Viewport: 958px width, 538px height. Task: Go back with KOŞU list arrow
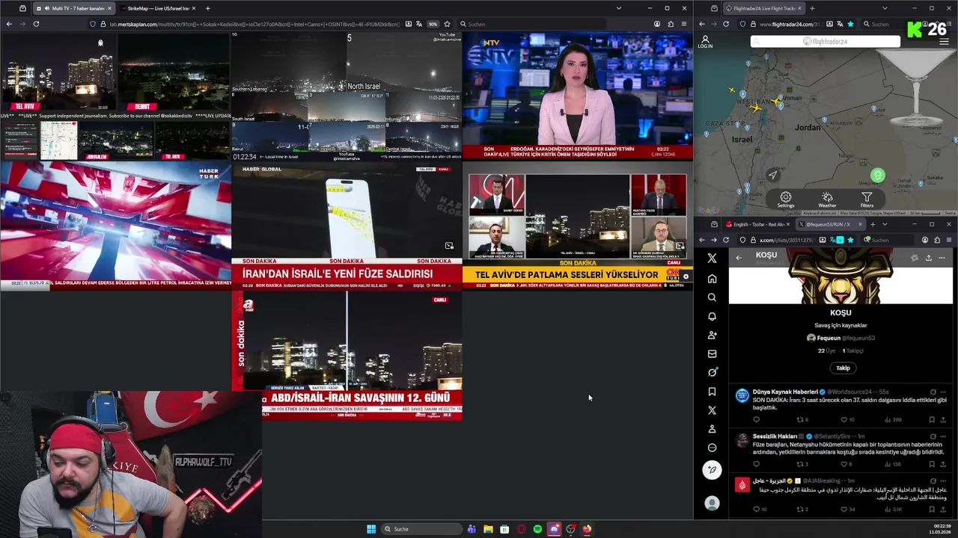pyautogui.click(x=739, y=258)
